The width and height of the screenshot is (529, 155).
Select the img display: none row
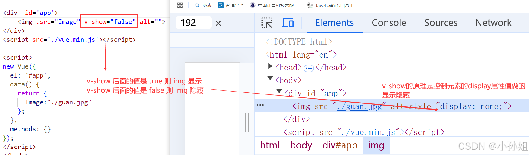click(x=392, y=106)
